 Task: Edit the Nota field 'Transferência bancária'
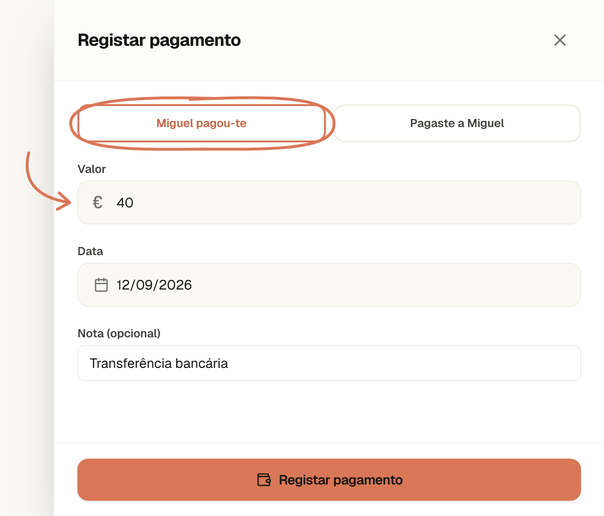point(329,363)
